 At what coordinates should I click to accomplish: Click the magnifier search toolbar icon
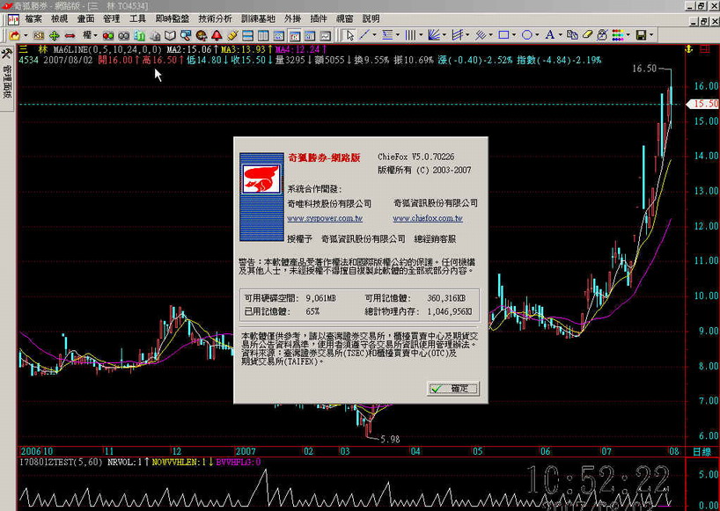(x=186, y=35)
